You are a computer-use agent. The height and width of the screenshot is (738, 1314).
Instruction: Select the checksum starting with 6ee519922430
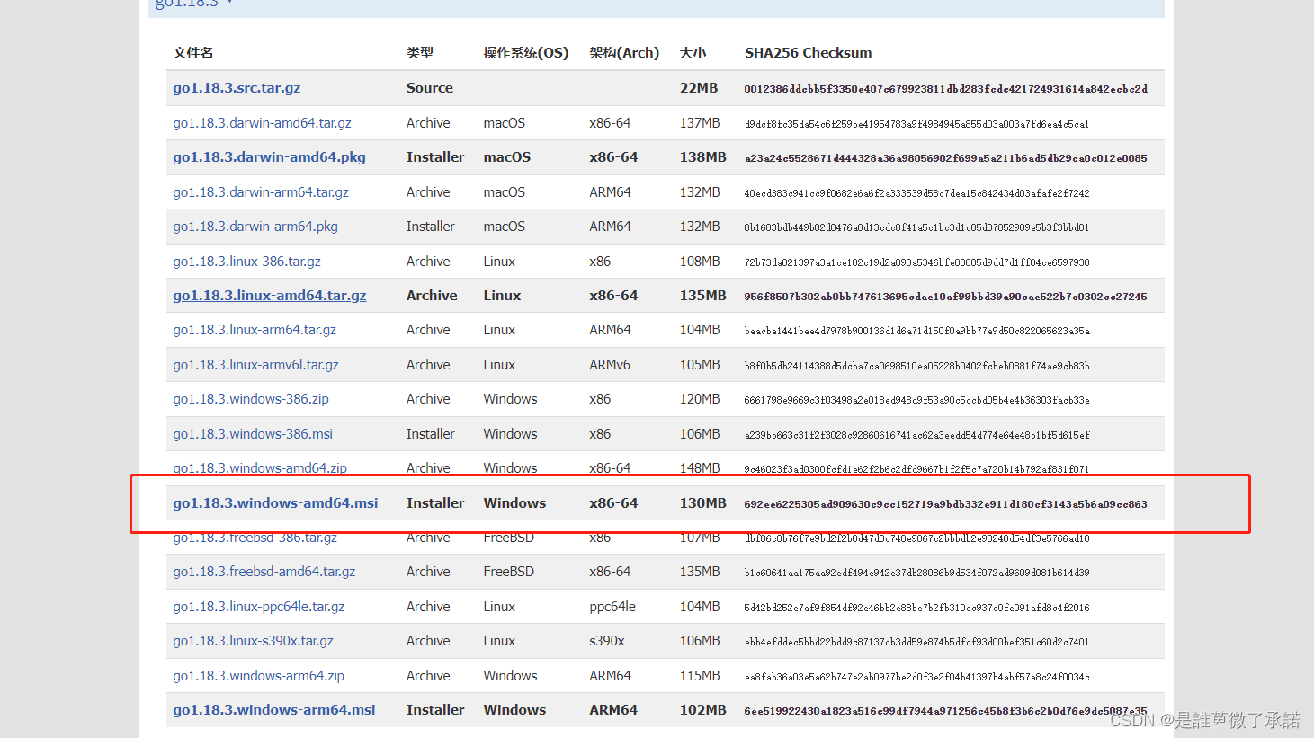(946, 711)
